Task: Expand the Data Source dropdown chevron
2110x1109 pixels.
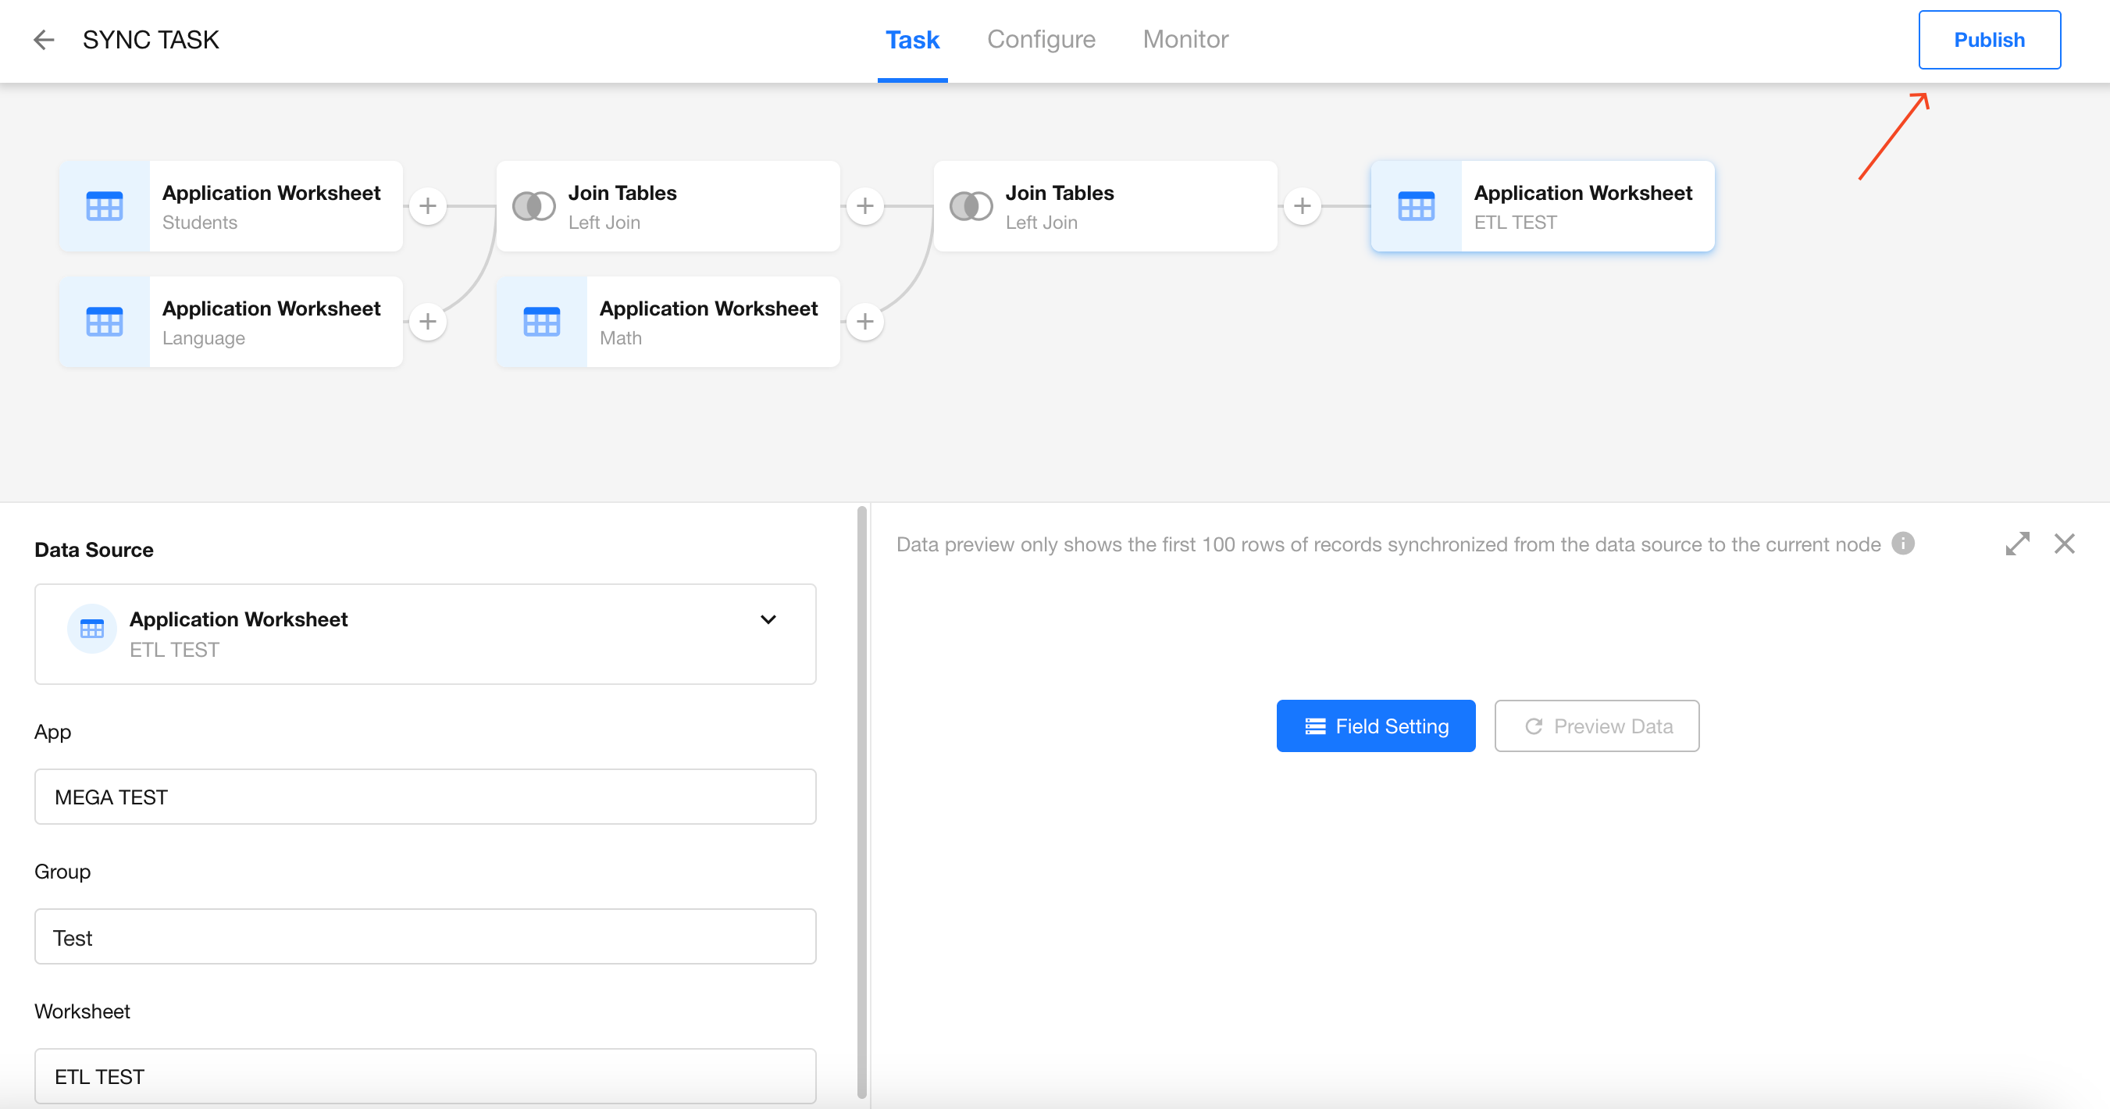Action: [x=768, y=620]
